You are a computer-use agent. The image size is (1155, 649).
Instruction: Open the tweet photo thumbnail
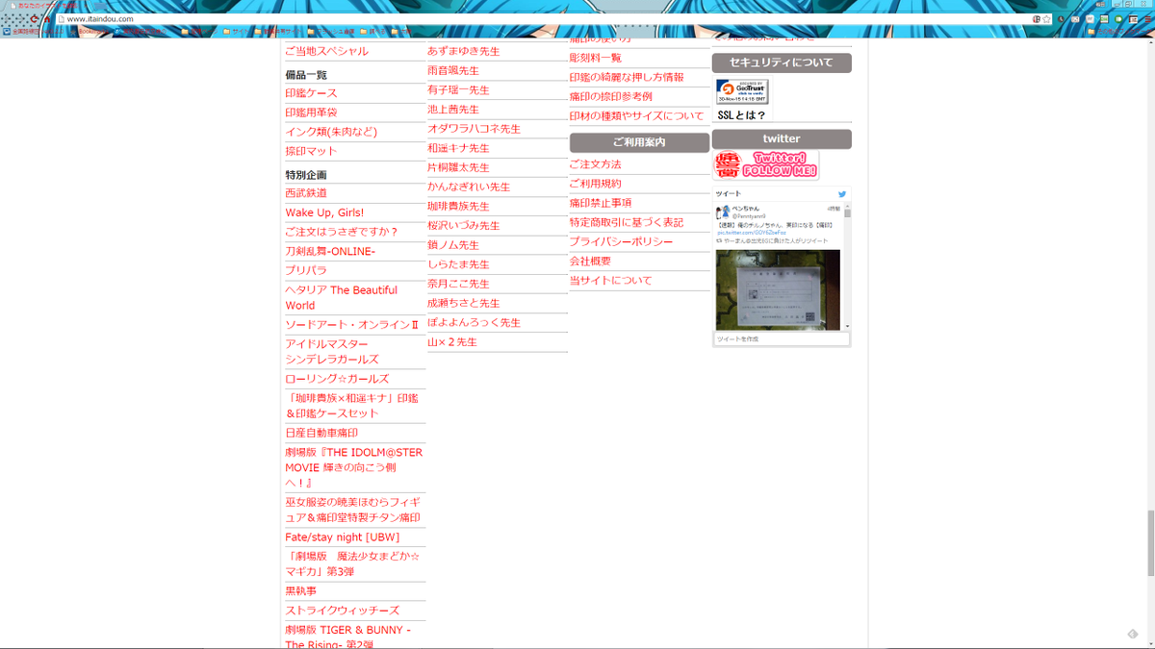click(778, 289)
